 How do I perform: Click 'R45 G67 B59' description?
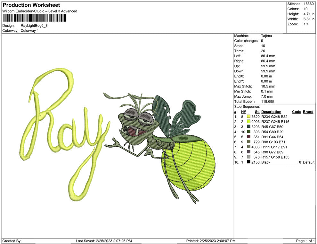pos(272,127)
